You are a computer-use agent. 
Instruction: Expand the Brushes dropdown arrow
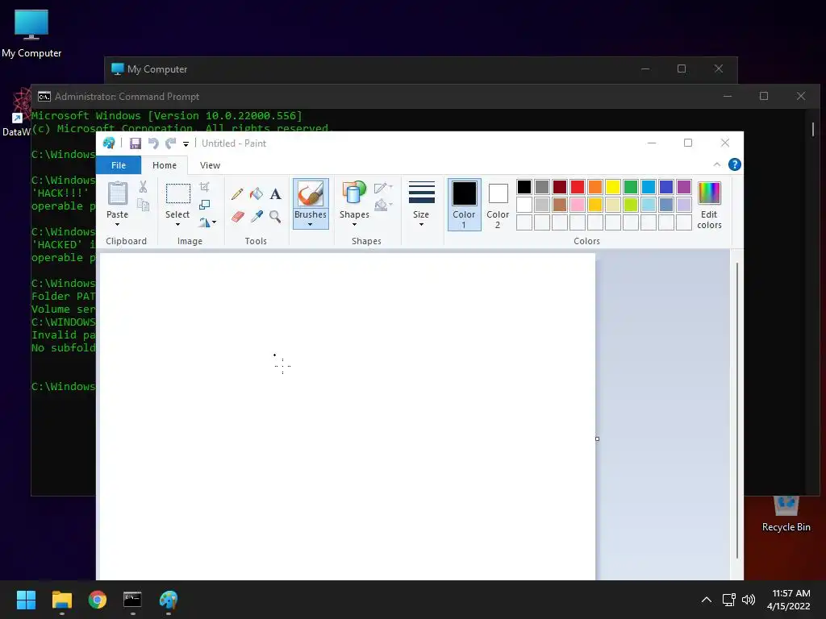click(x=311, y=225)
